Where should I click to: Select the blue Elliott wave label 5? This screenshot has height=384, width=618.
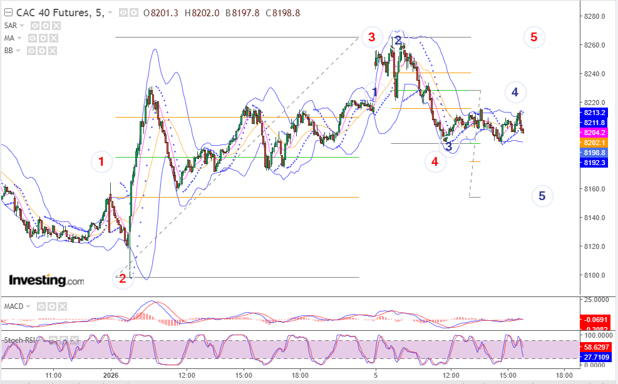542,196
